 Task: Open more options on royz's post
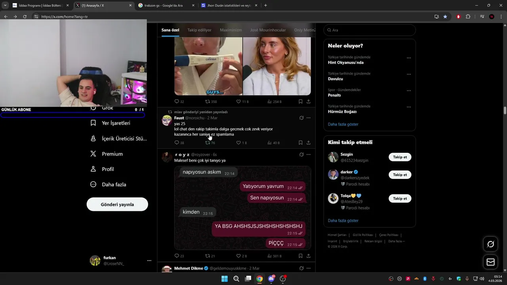[x=309, y=154]
